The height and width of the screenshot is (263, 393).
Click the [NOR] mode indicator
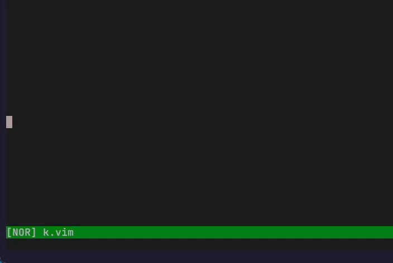pyautogui.click(x=21, y=232)
